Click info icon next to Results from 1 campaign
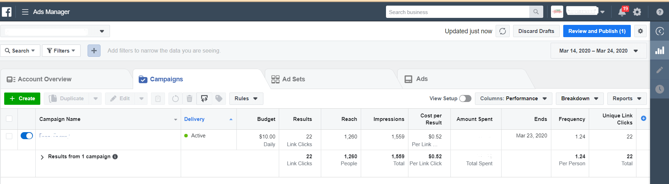The image size is (669, 184). pos(115,157)
